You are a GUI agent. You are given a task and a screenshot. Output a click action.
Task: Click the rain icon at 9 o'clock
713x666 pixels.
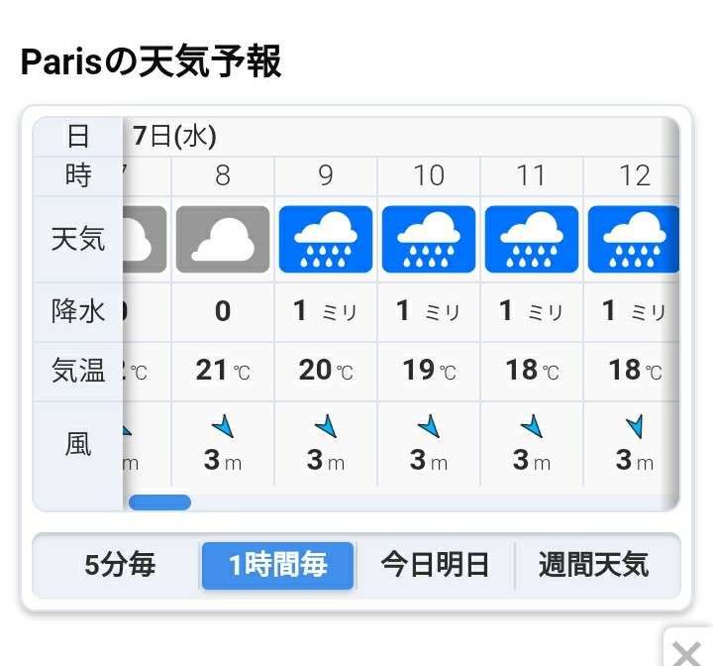326,240
